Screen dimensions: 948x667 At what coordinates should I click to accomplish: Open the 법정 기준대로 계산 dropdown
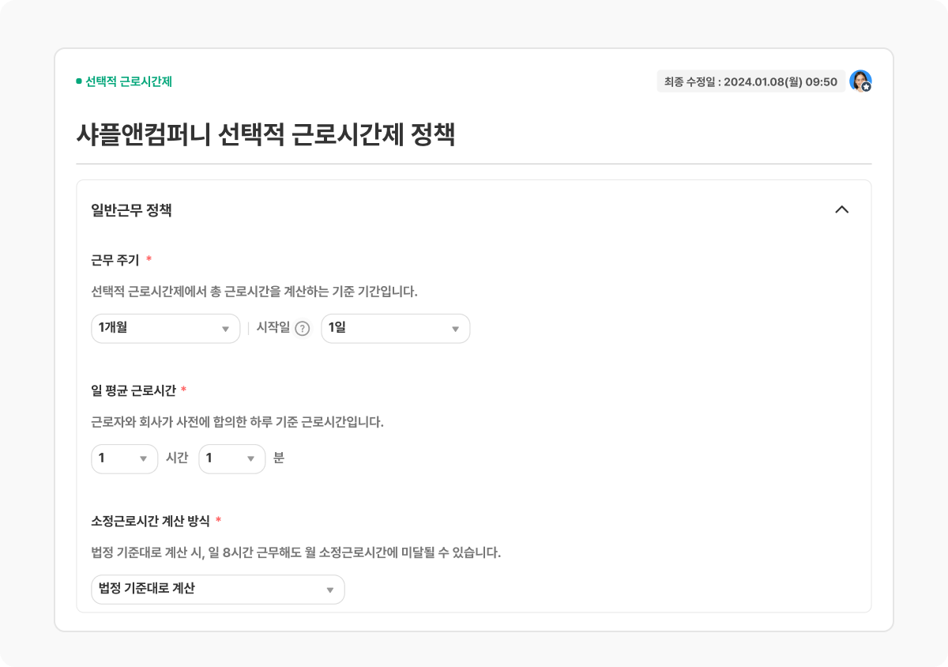218,590
